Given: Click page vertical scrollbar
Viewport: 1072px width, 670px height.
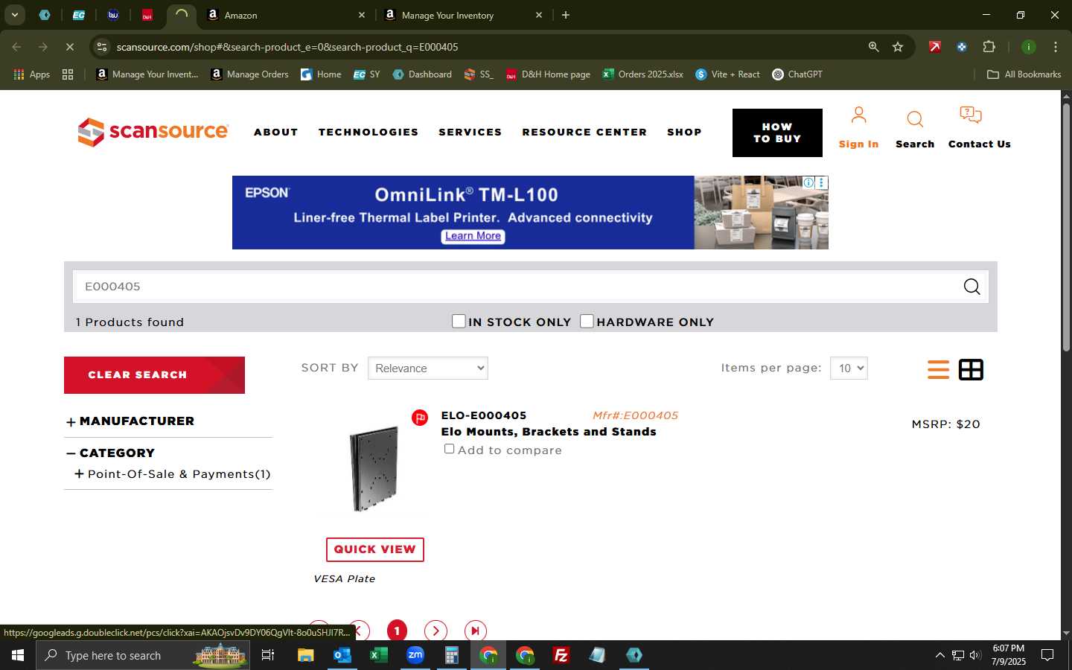Looking at the screenshot, I should click(1066, 227).
